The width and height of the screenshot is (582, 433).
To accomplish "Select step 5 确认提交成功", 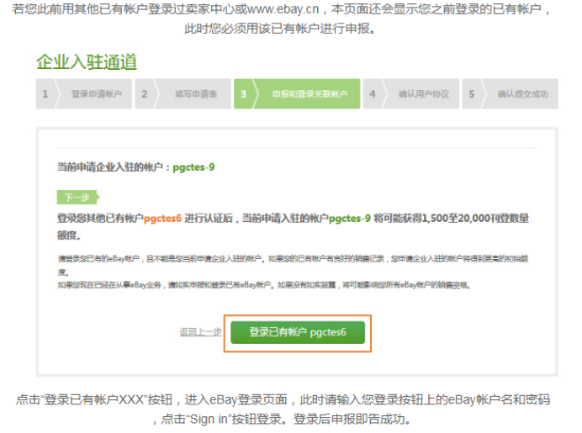I will 521,94.
